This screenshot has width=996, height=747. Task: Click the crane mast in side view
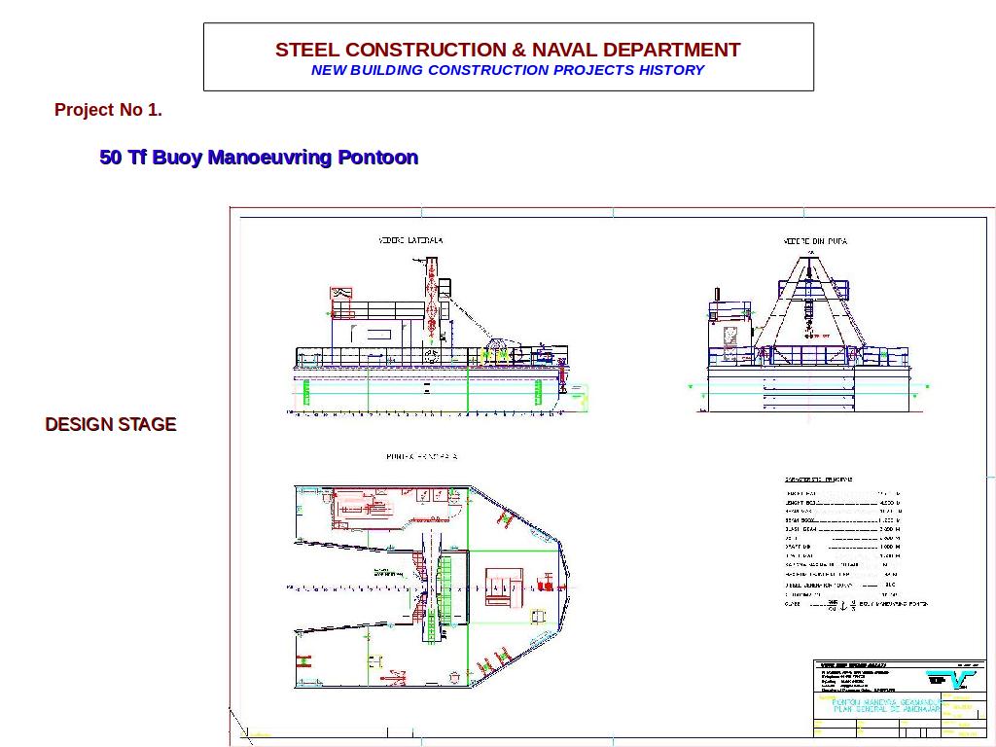pos(431,292)
